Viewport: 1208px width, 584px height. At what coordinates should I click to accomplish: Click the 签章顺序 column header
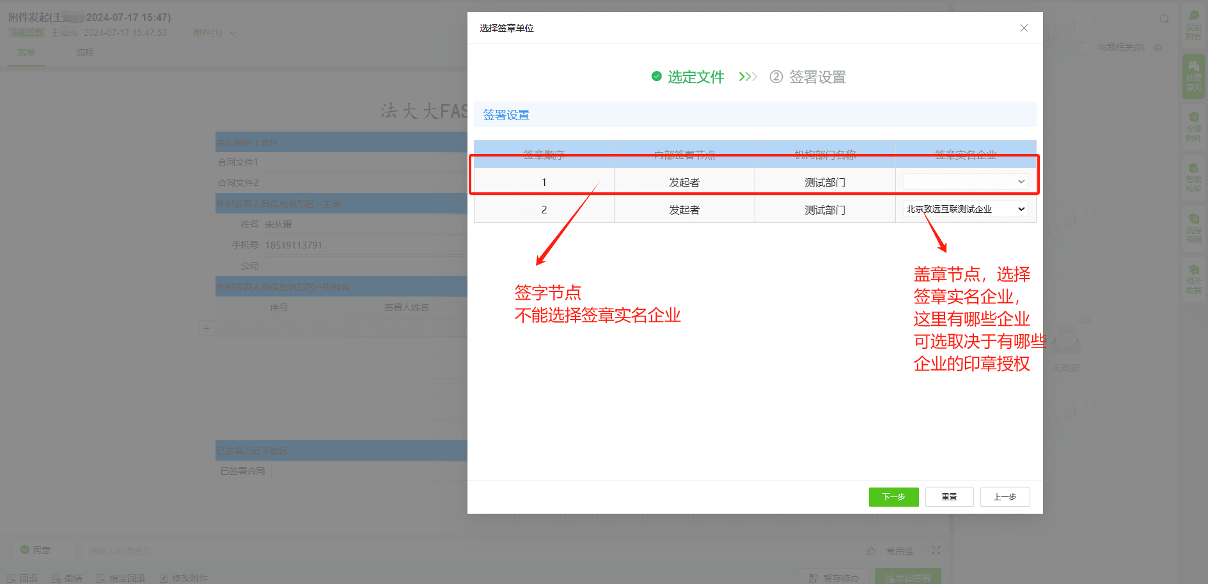(x=544, y=154)
